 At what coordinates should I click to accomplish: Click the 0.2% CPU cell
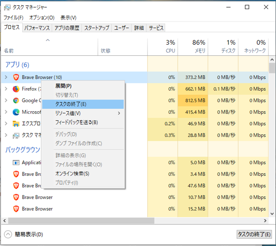point(163,124)
